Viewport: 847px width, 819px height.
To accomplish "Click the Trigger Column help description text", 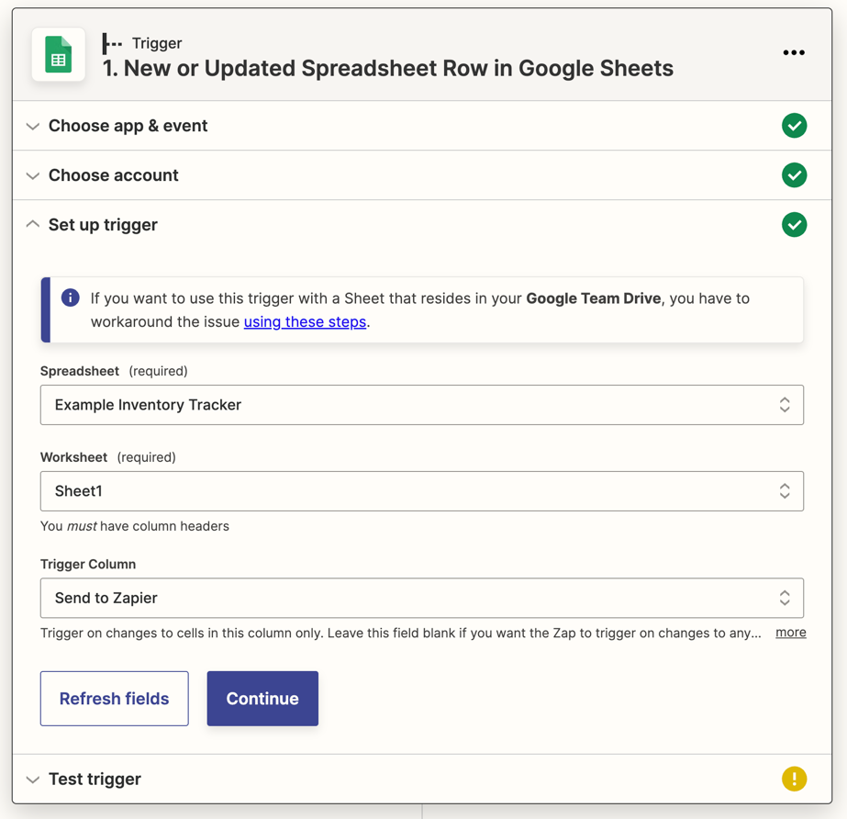I will pos(401,633).
